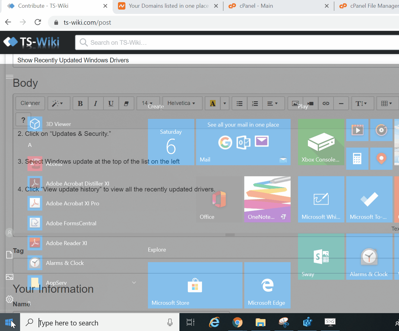Viewport: 399px width, 331px height.
Task: Open the Calculator tile
Action: click(357, 159)
